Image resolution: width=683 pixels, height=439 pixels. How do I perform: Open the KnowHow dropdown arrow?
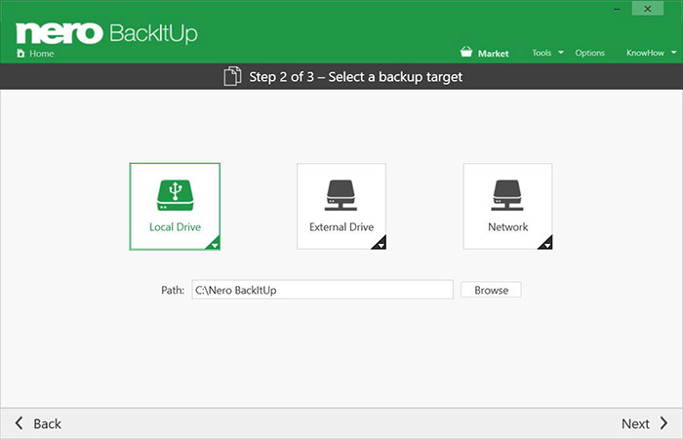tap(674, 53)
